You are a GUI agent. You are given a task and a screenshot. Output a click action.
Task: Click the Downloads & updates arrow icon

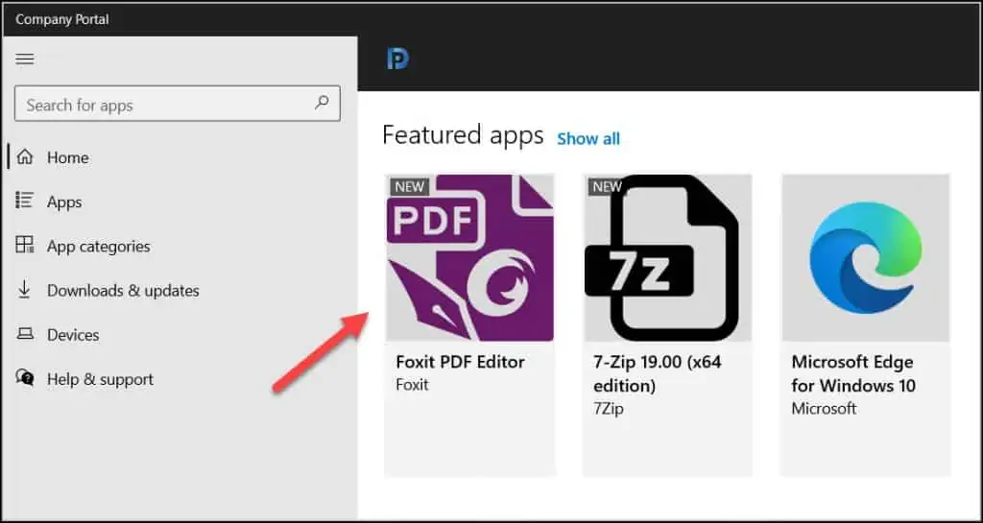24,290
